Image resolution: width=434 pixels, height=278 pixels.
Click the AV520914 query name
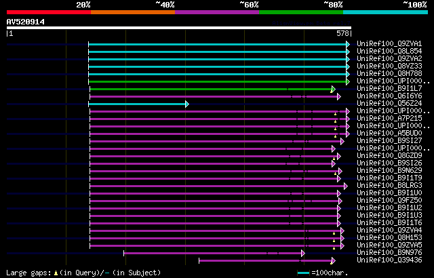click(x=26, y=22)
